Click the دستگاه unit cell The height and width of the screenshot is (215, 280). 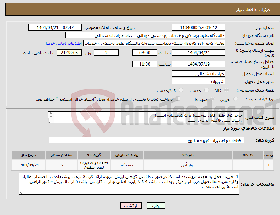(x=126, y=165)
